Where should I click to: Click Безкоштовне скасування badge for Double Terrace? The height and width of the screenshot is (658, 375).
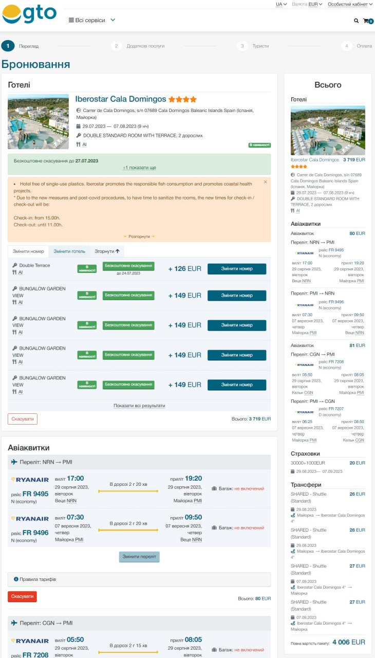point(128,266)
